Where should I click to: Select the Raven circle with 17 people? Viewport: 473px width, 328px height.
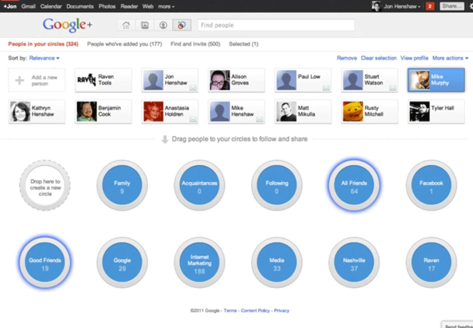[431, 263]
